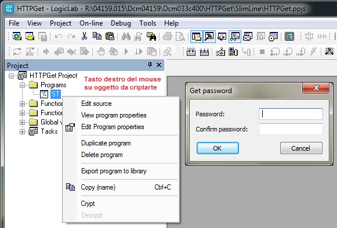337x228 pixels.
Task: Click the scissors Cut icon
Action: click(x=84, y=36)
